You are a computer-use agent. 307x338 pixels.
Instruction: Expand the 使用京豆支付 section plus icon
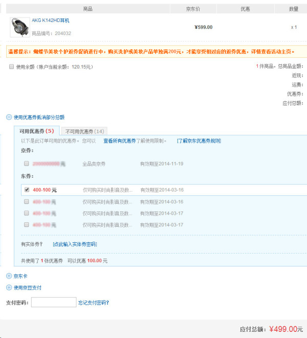click(9, 287)
